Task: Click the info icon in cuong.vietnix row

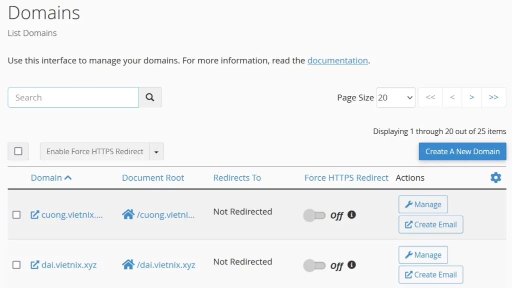Action: tap(351, 215)
